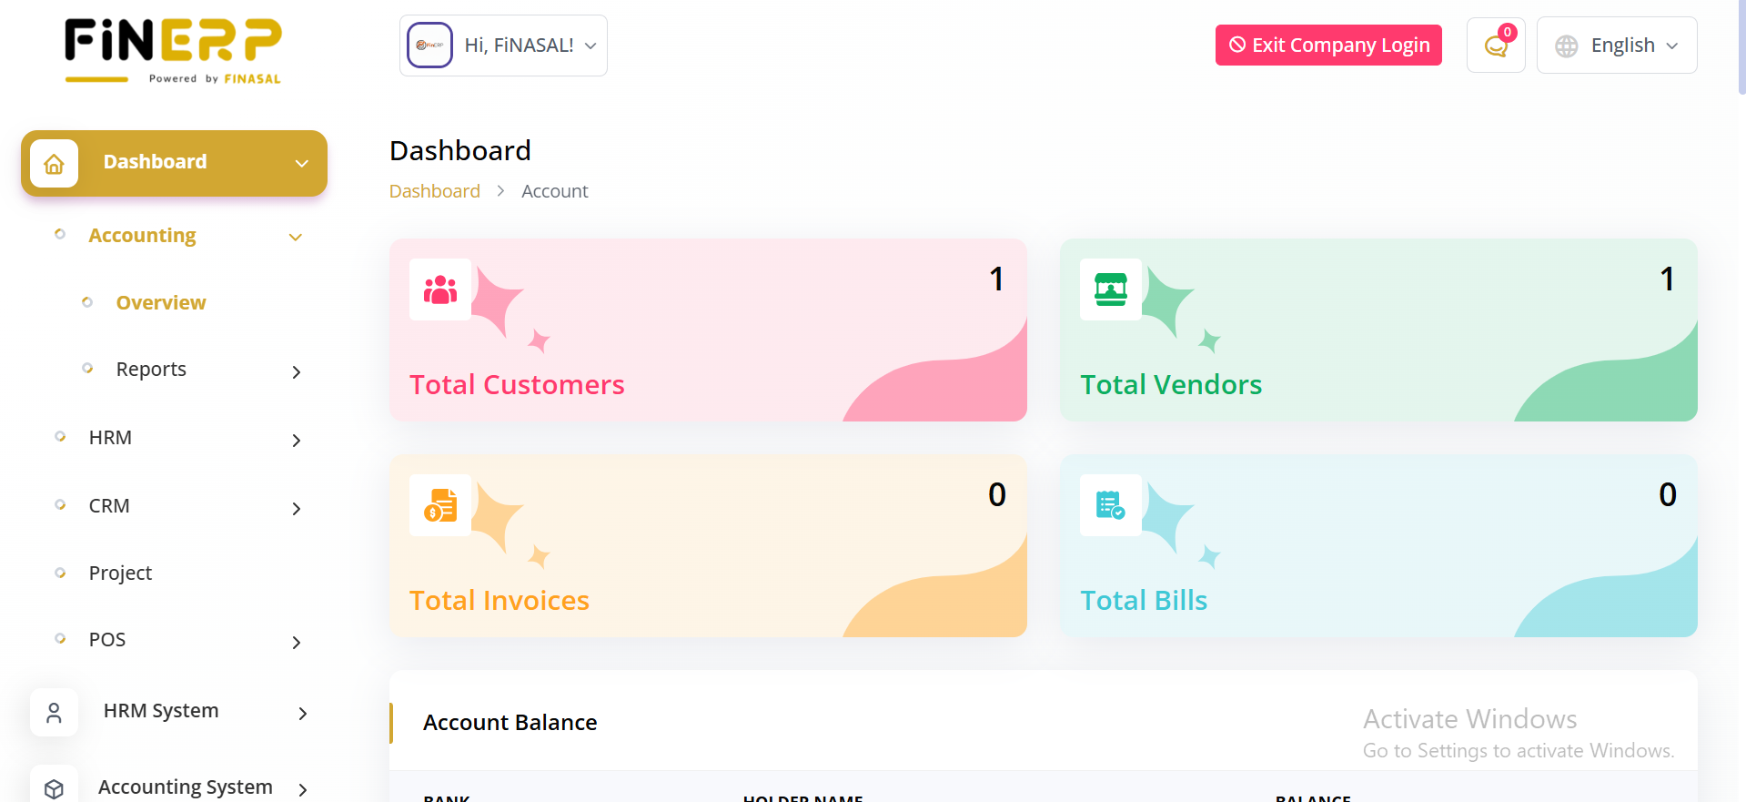This screenshot has width=1746, height=802.
Task: Click the FINASAL profile avatar
Action: tap(430, 46)
